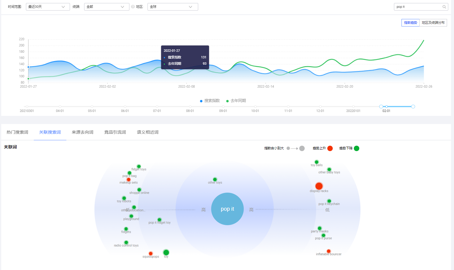
Task: Click the help question mark beside 终端
Action: pyautogui.click(x=133, y=7)
